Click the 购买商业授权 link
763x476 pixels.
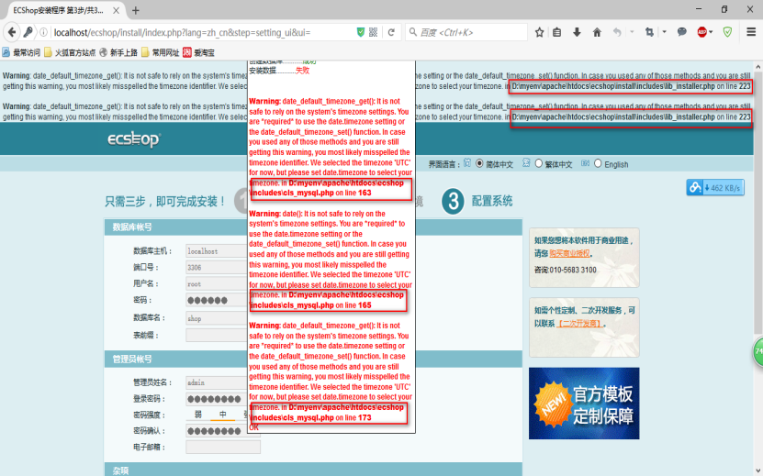[569, 253]
